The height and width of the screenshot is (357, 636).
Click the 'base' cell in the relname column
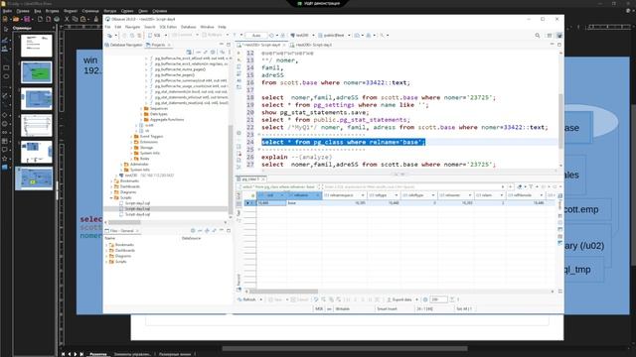click(304, 202)
